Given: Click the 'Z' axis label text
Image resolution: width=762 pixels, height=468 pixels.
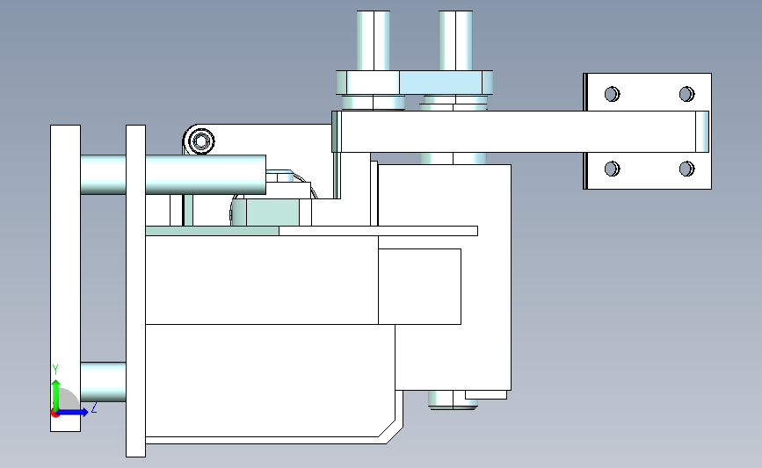Looking at the screenshot, I should [94, 407].
